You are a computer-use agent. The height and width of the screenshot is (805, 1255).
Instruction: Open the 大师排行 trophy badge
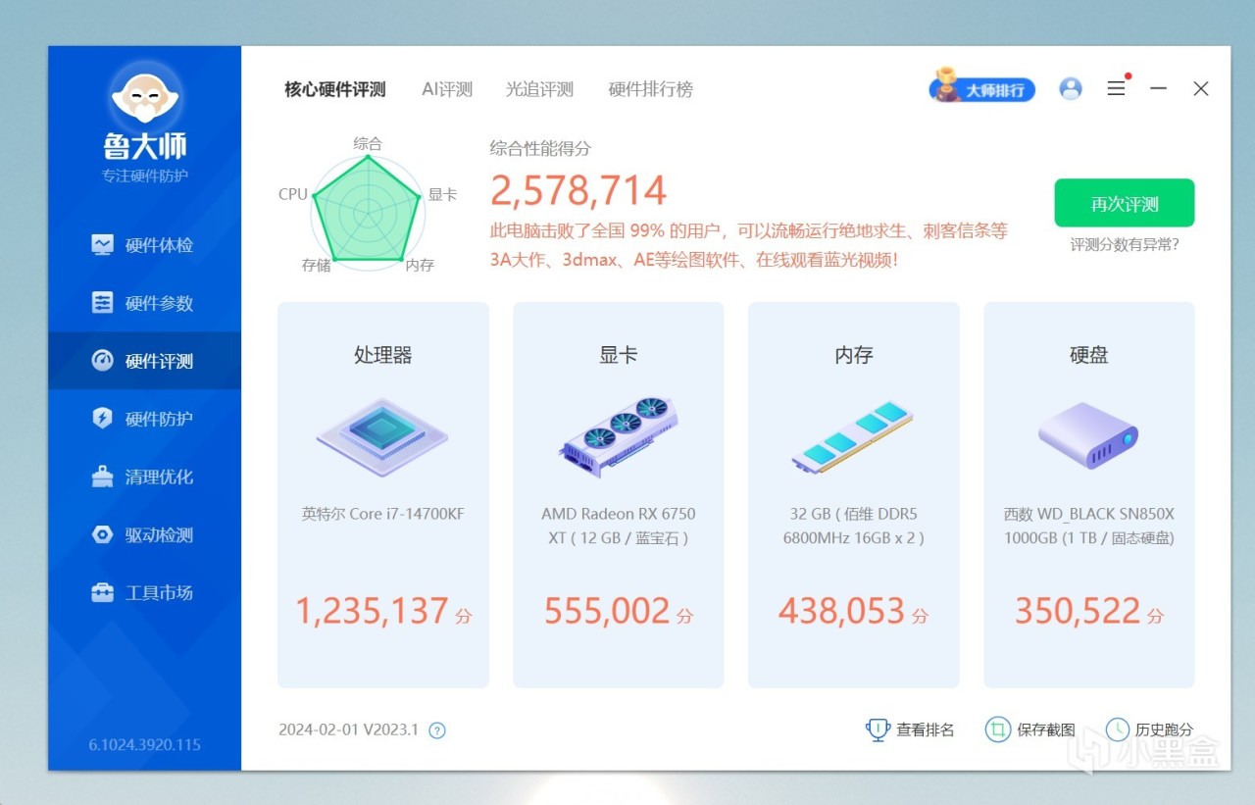(x=982, y=88)
